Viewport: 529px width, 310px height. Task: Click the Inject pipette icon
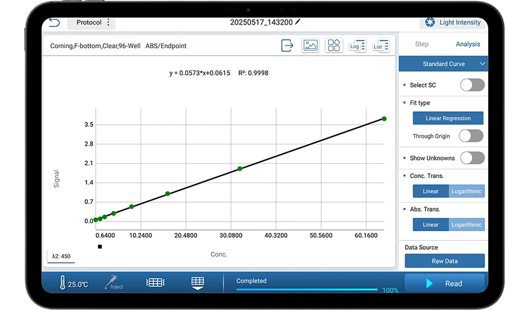(113, 282)
